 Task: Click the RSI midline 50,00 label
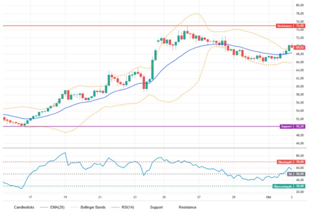pyautogui.click(x=296, y=174)
